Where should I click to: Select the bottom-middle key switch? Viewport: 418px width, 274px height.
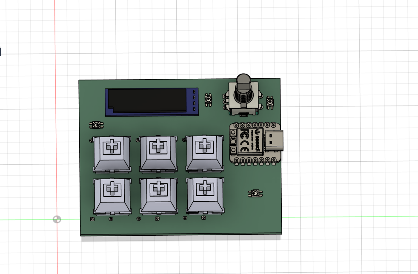point(159,196)
